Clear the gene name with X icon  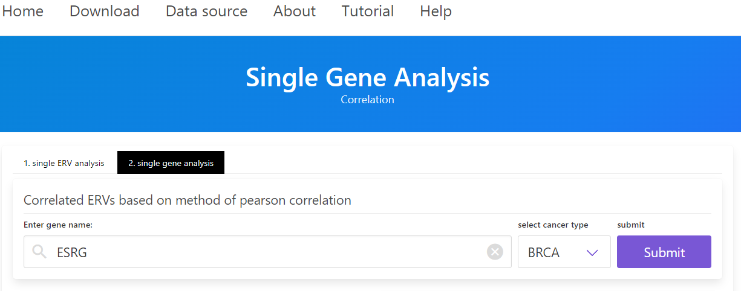point(495,252)
